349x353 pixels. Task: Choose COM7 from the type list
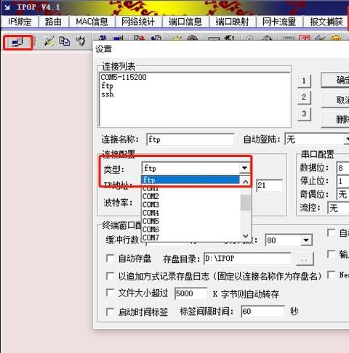tap(151, 238)
